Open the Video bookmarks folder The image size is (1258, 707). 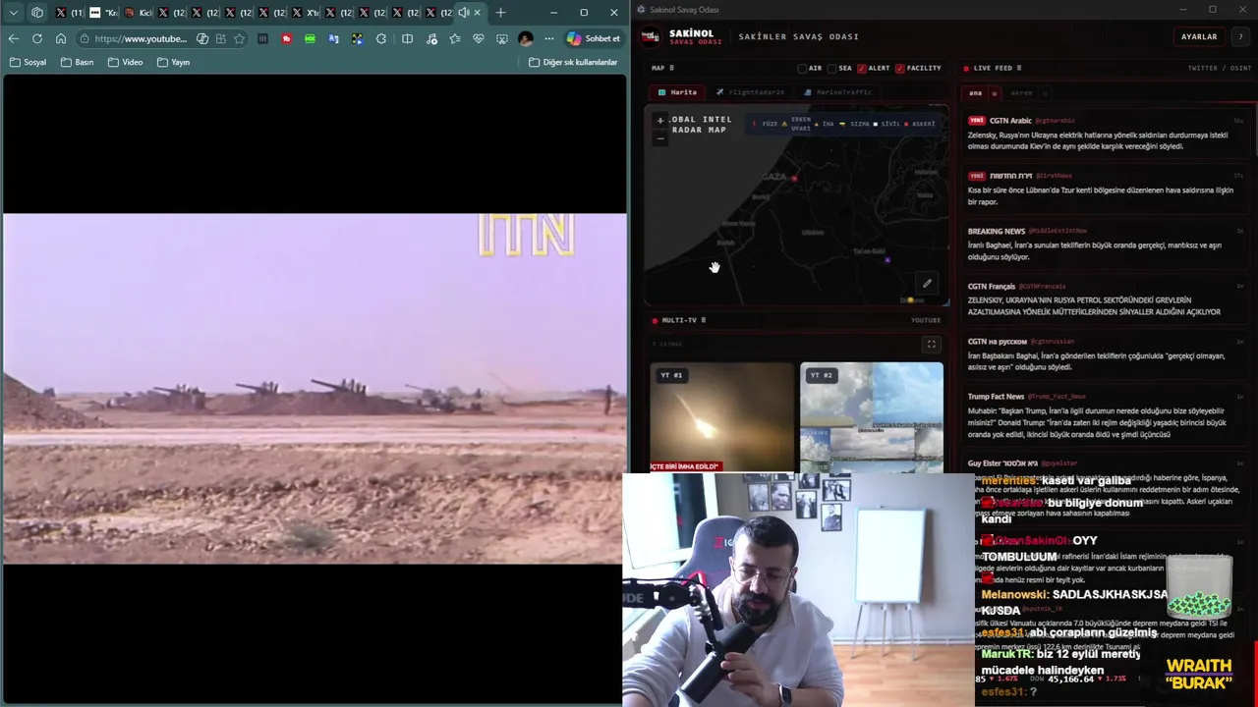tap(125, 62)
